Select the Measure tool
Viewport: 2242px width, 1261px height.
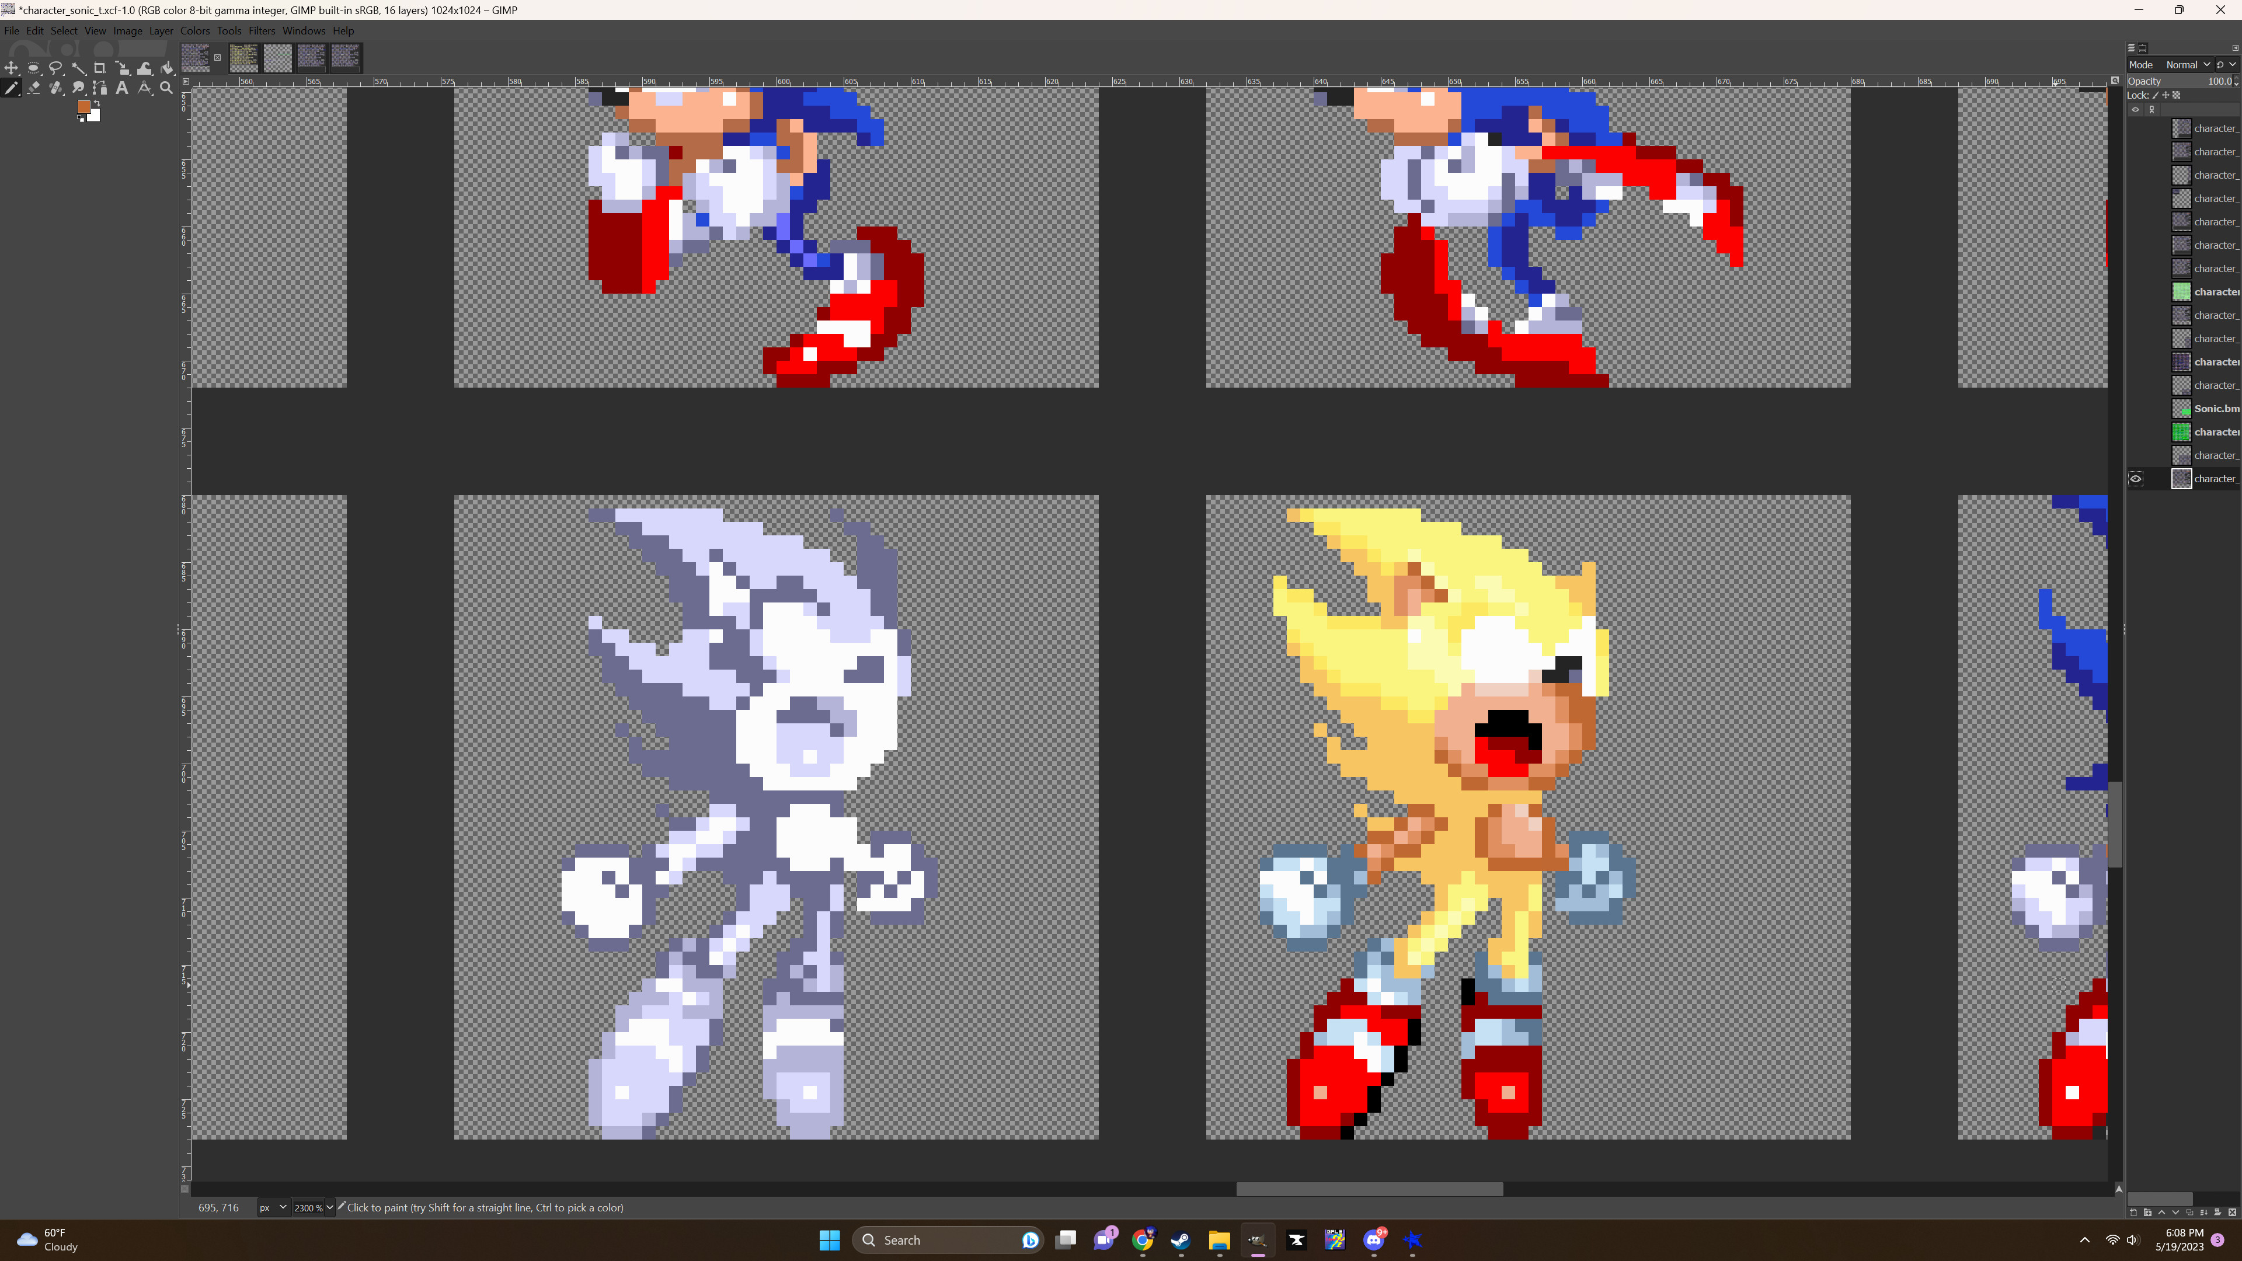click(x=144, y=88)
